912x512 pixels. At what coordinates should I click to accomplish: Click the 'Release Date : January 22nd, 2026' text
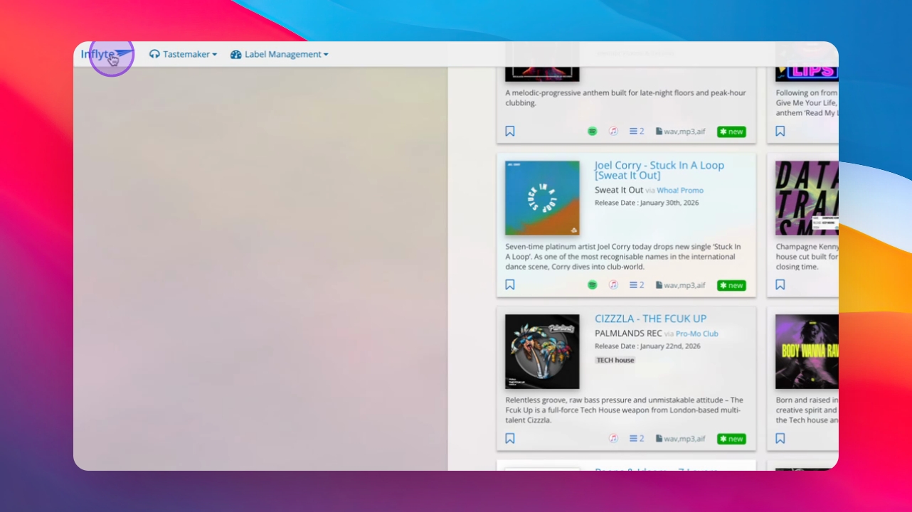pyautogui.click(x=647, y=347)
